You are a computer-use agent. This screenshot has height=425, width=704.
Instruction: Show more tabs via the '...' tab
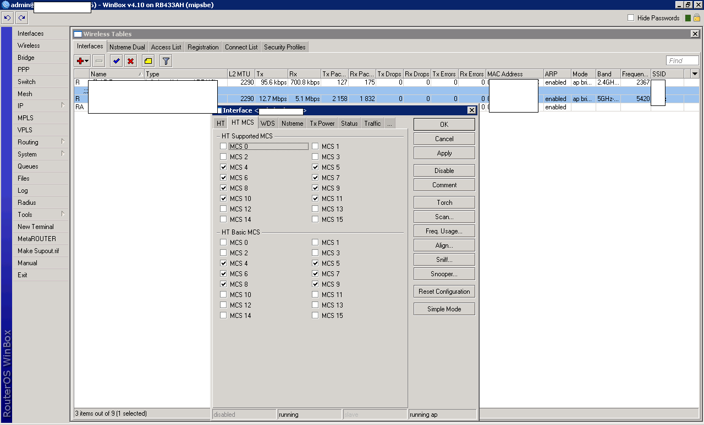point(389,124)
